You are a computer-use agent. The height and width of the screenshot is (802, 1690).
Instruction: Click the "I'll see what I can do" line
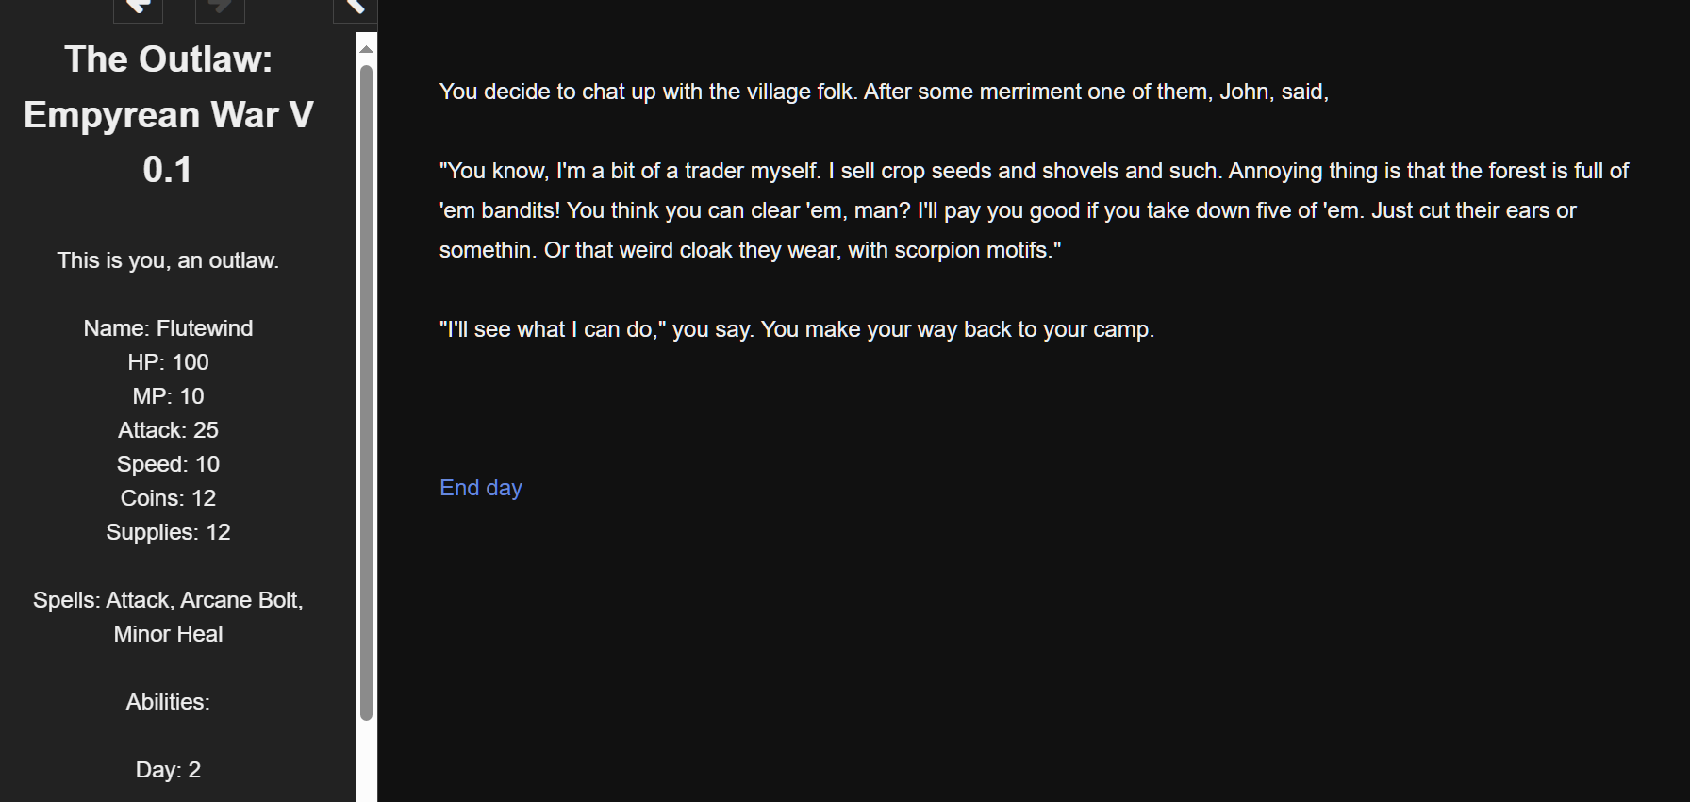point(797,329)
